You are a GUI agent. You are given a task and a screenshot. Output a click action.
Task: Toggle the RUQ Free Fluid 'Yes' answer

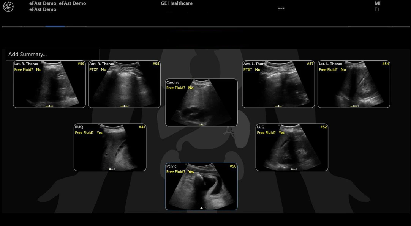click(x=100, y=133)
